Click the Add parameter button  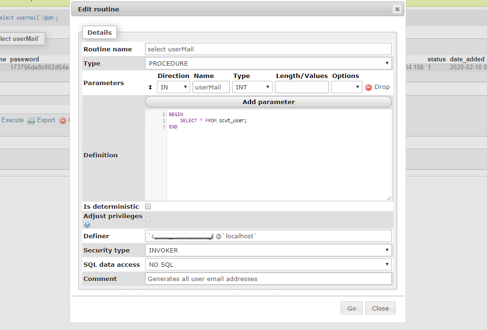click(x=268, y=102)
